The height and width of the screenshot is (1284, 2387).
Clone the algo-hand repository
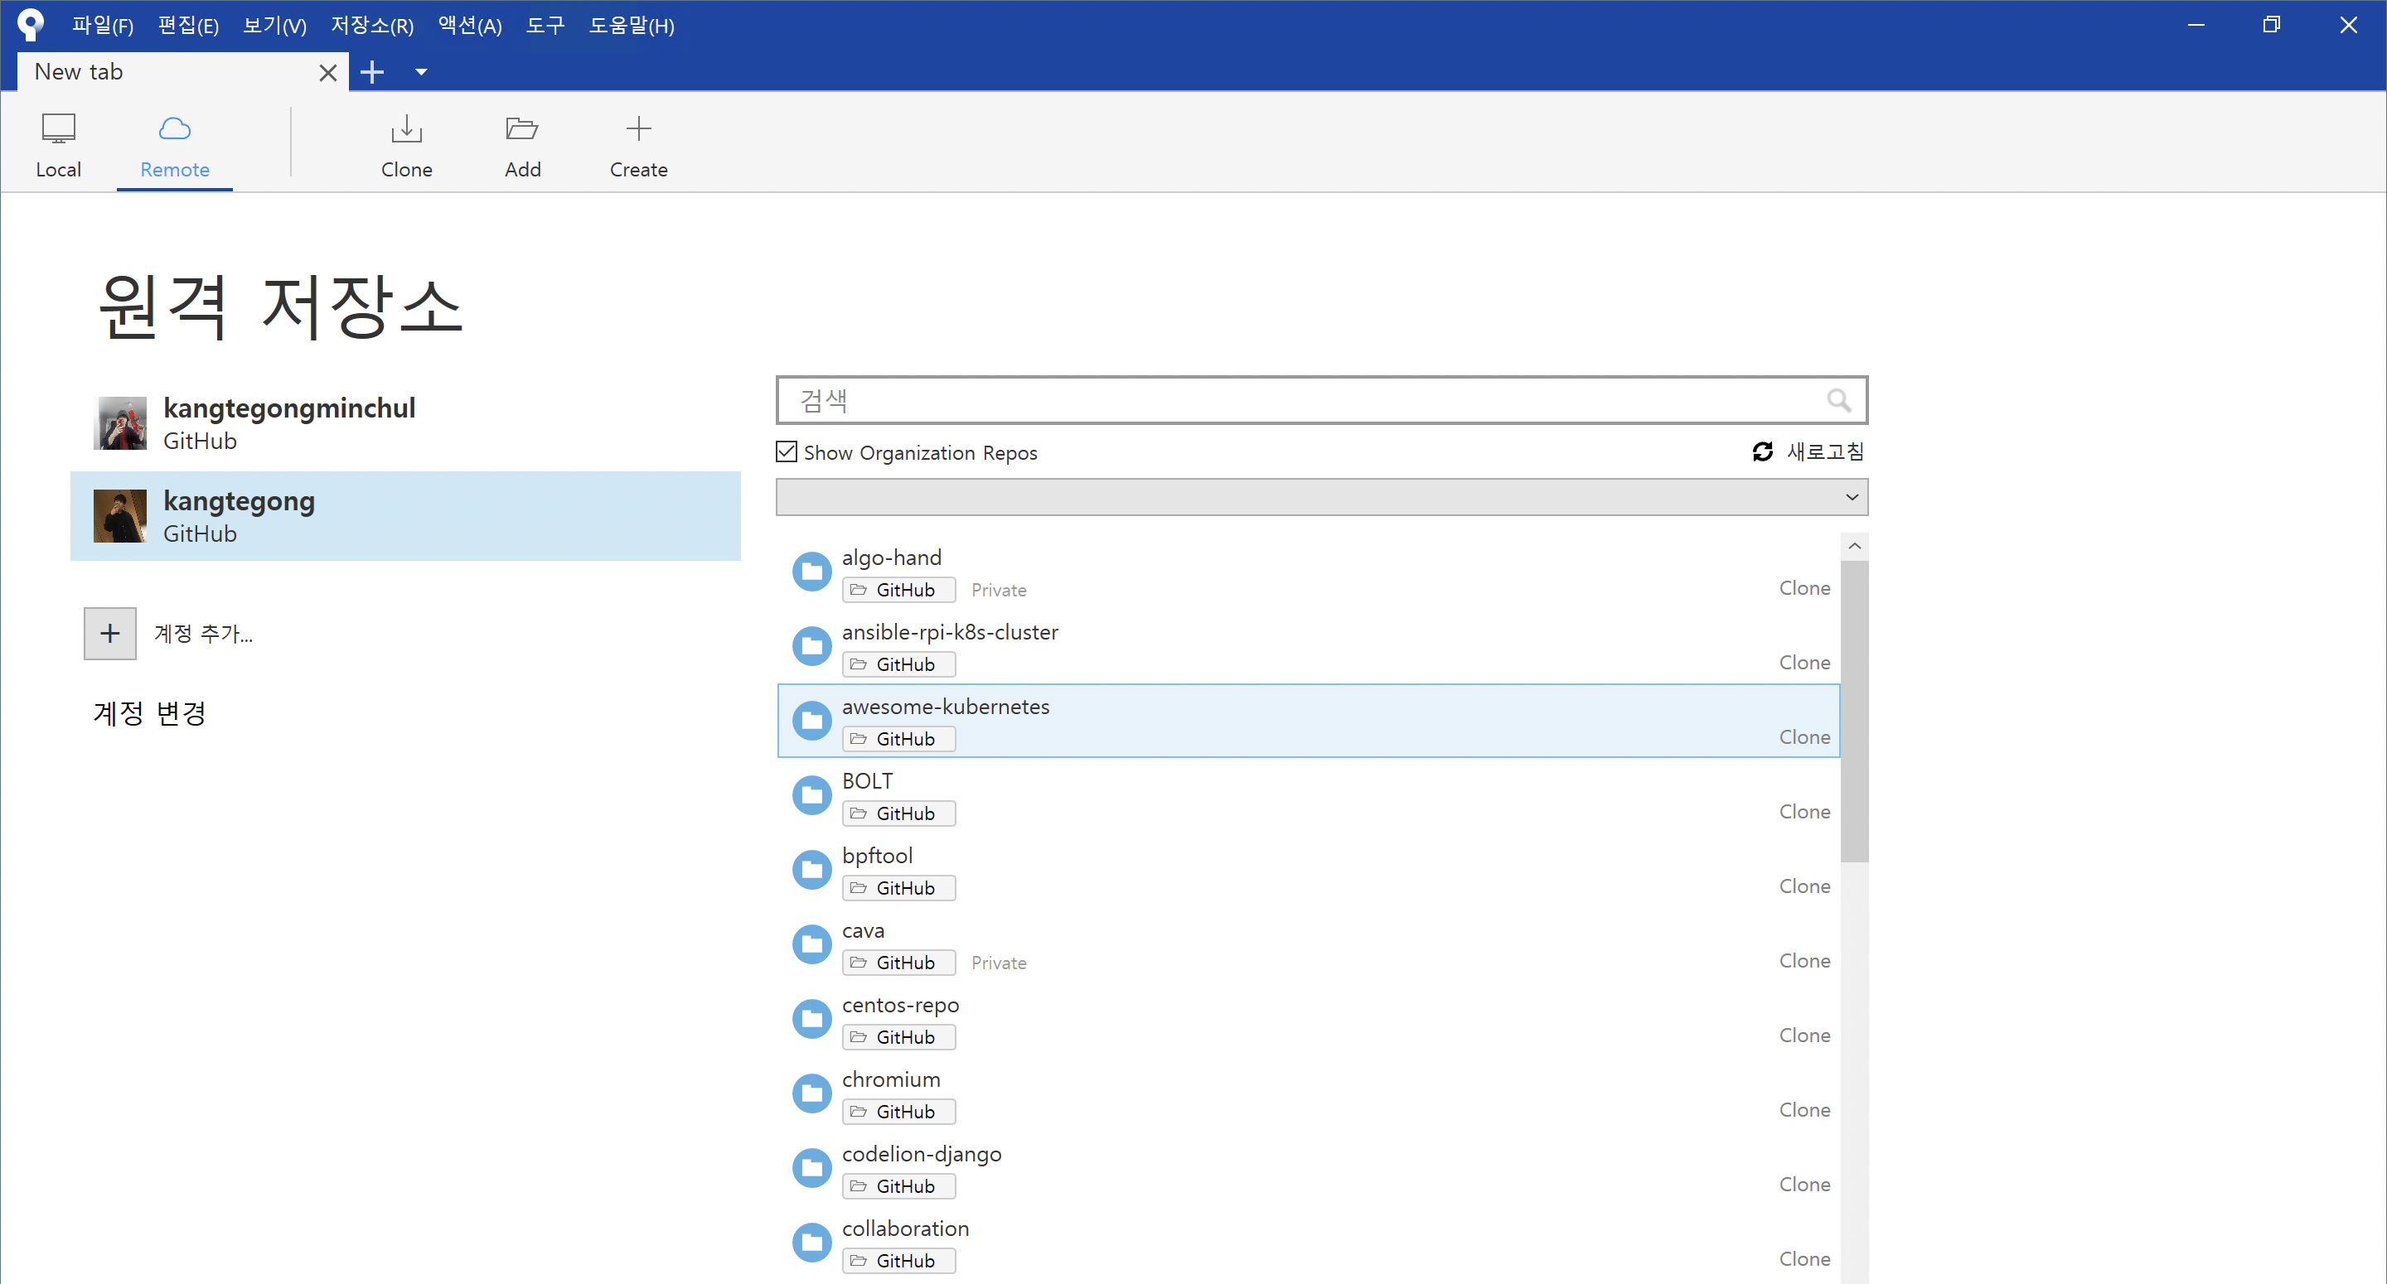coord(1804,588)
